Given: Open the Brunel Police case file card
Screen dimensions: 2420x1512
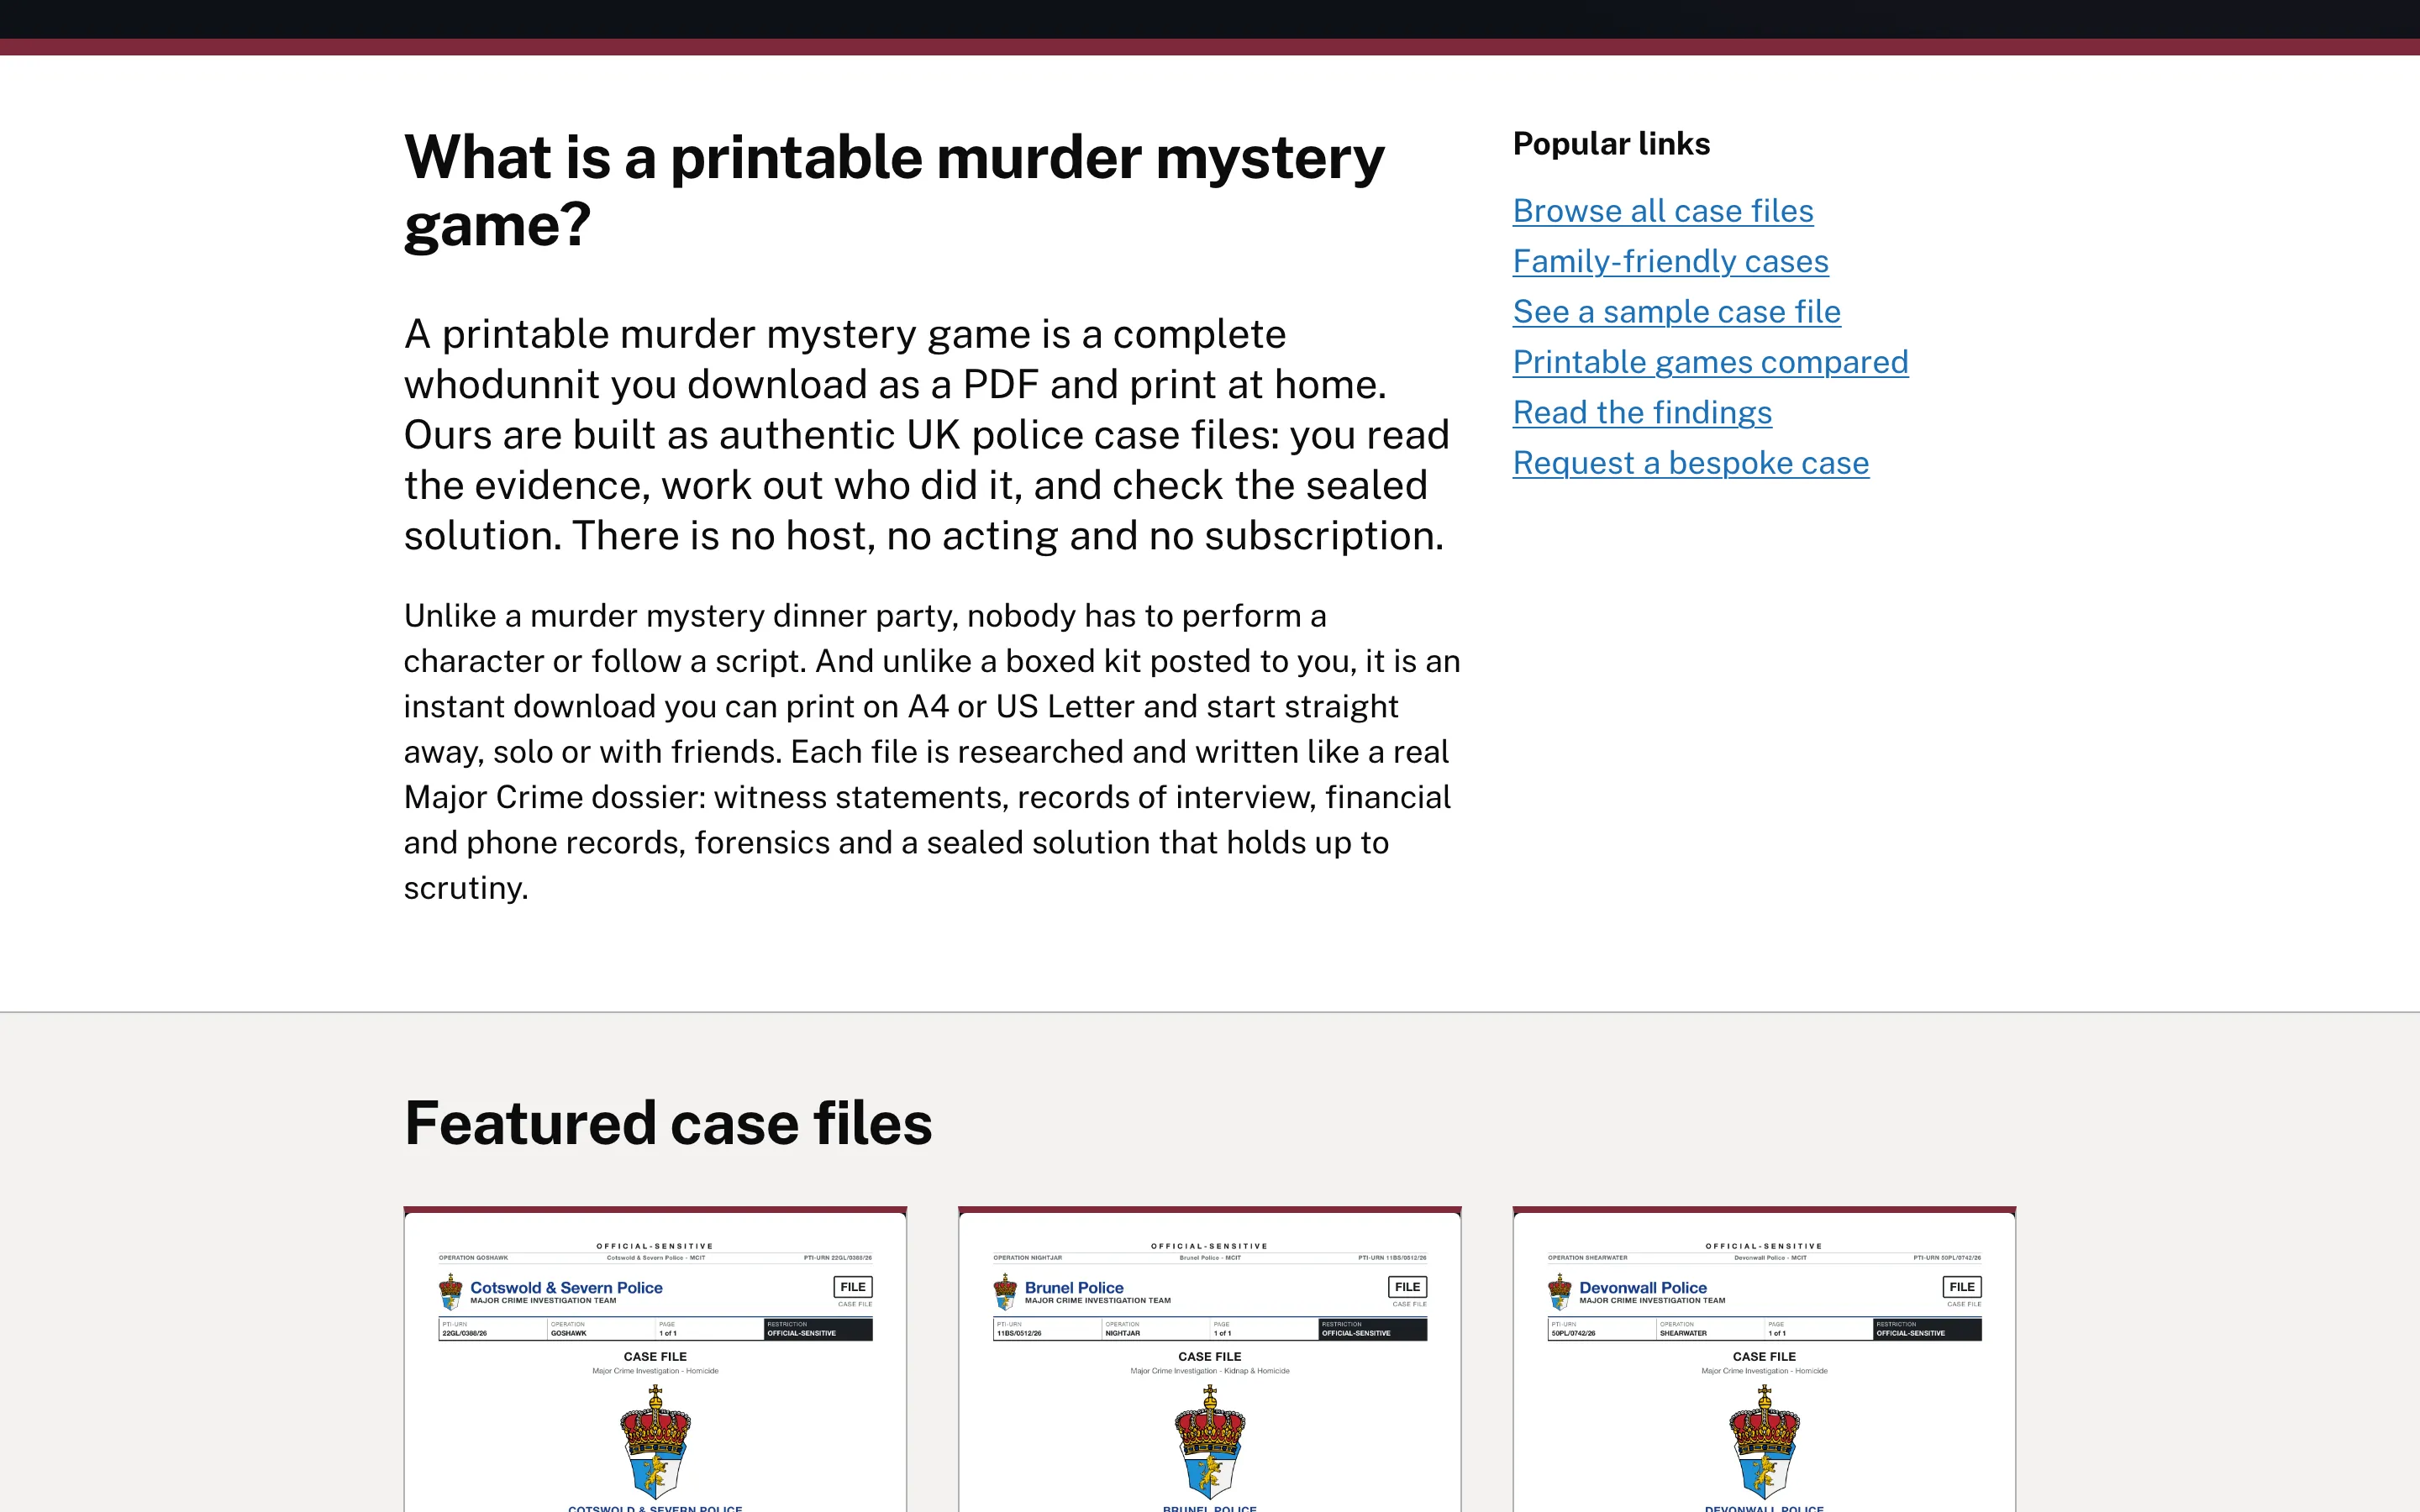Looking at the screenshot, I should click(1210, 1360).
